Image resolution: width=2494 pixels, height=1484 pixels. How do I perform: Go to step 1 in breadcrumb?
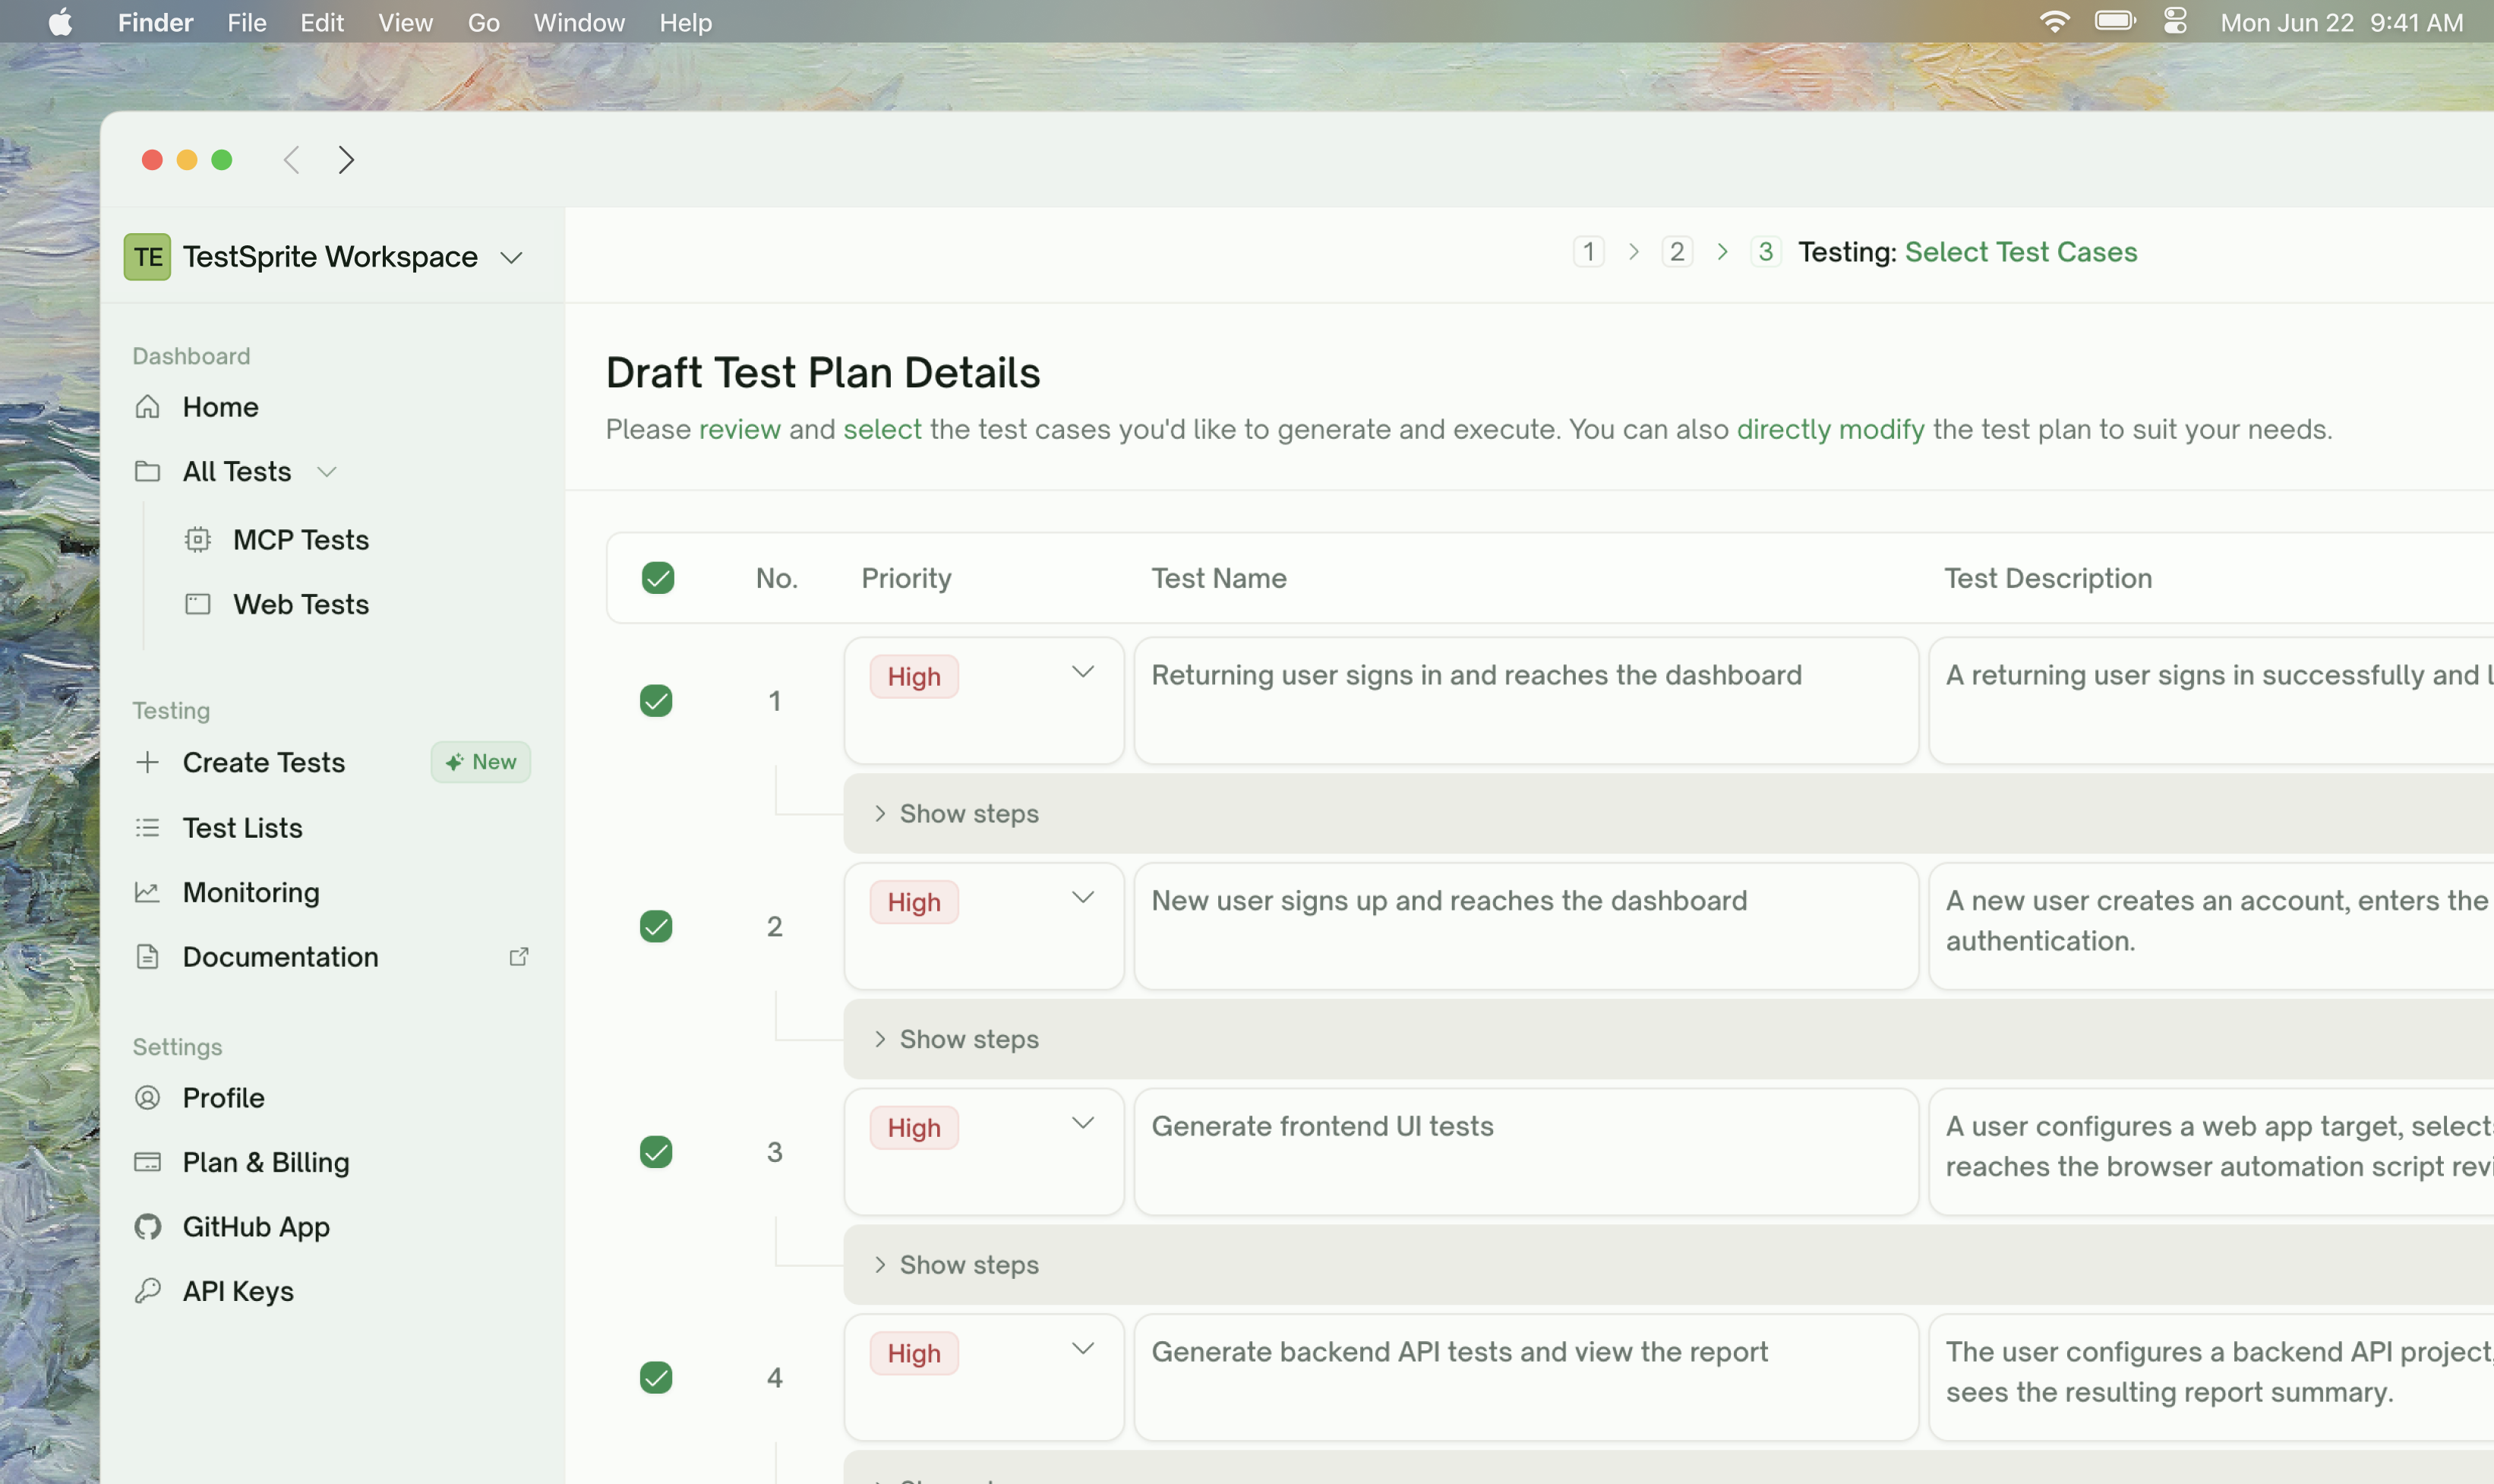1588,252
